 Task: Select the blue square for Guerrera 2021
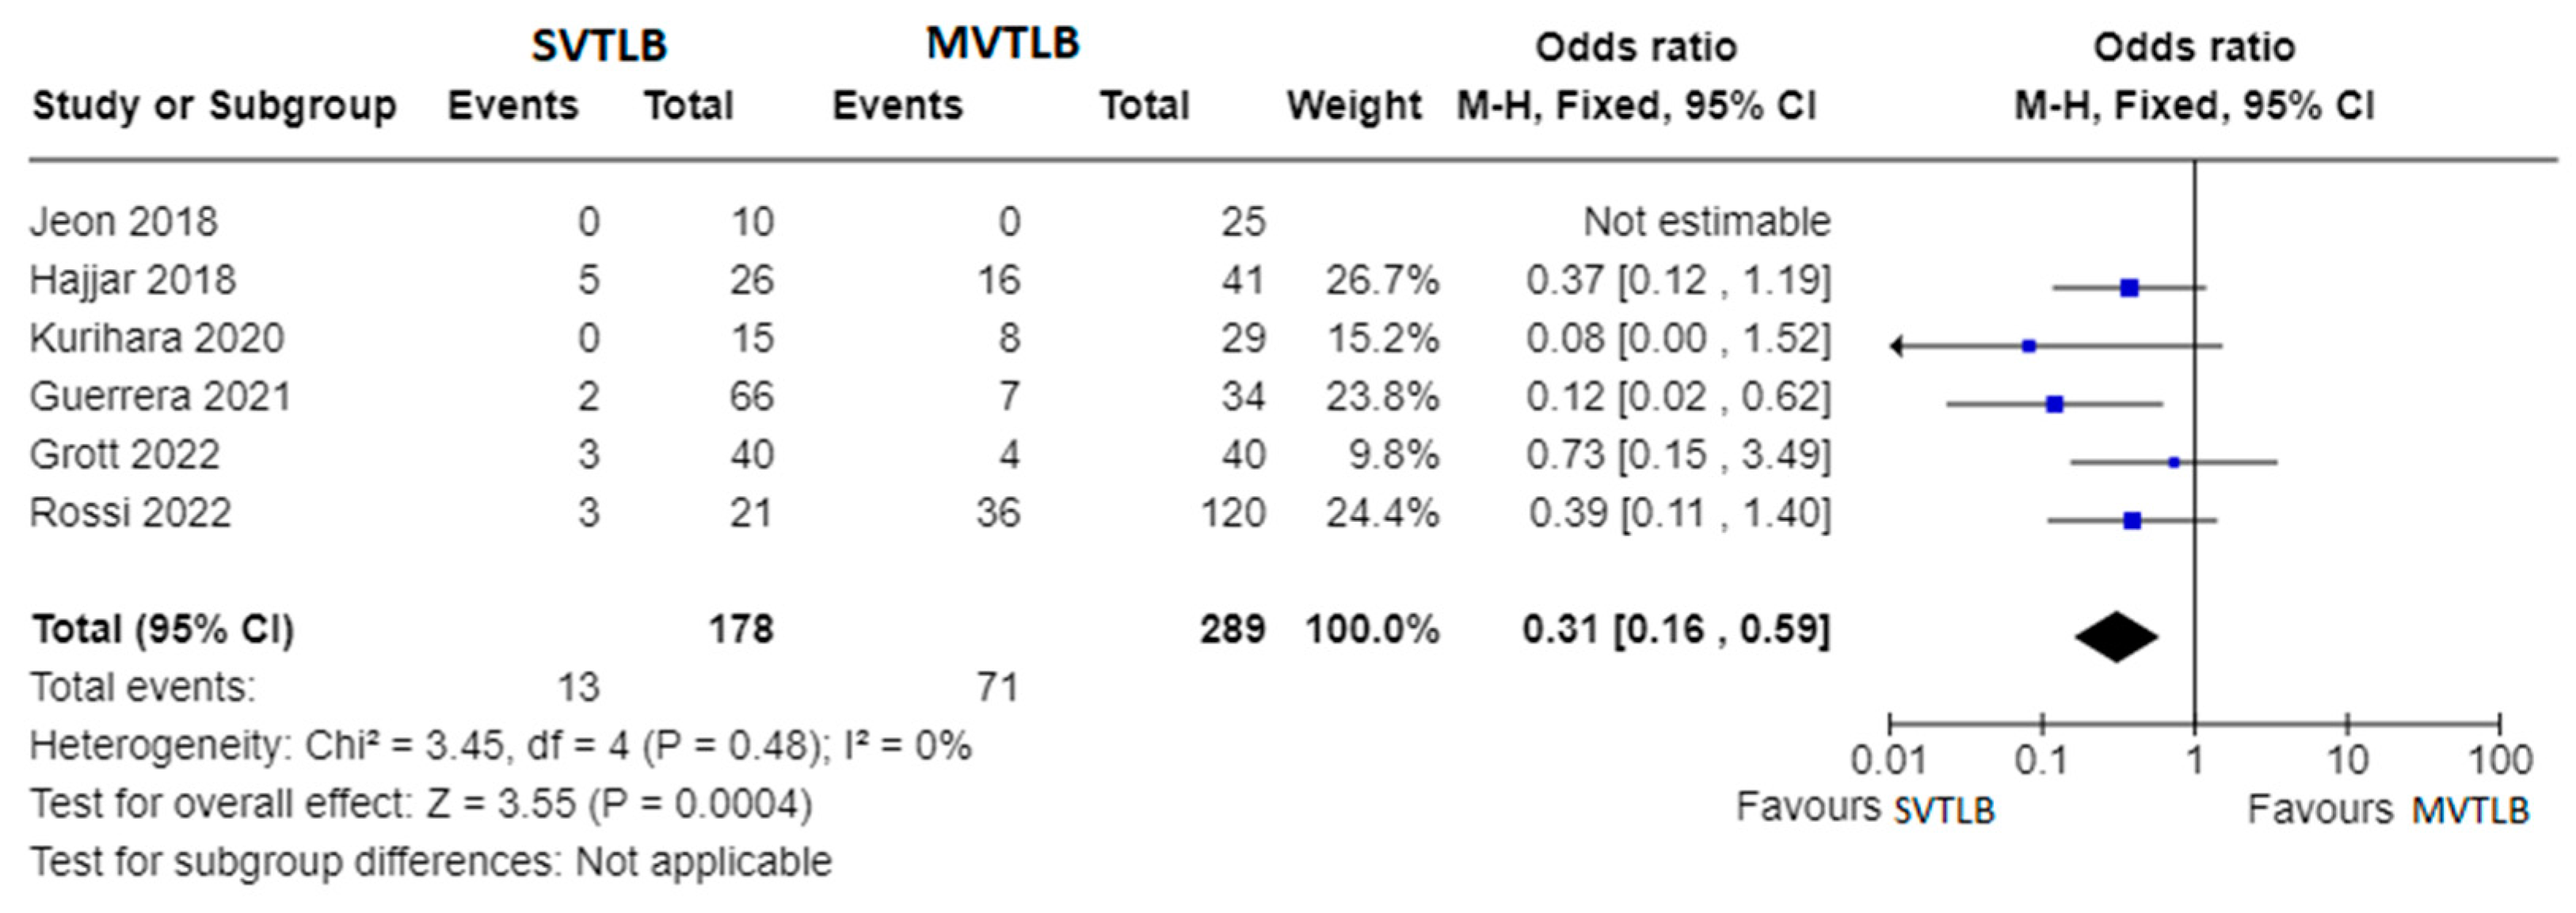pos(2054,404)
